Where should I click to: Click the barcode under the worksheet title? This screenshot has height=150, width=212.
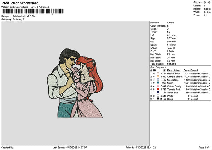coord(33,11)
